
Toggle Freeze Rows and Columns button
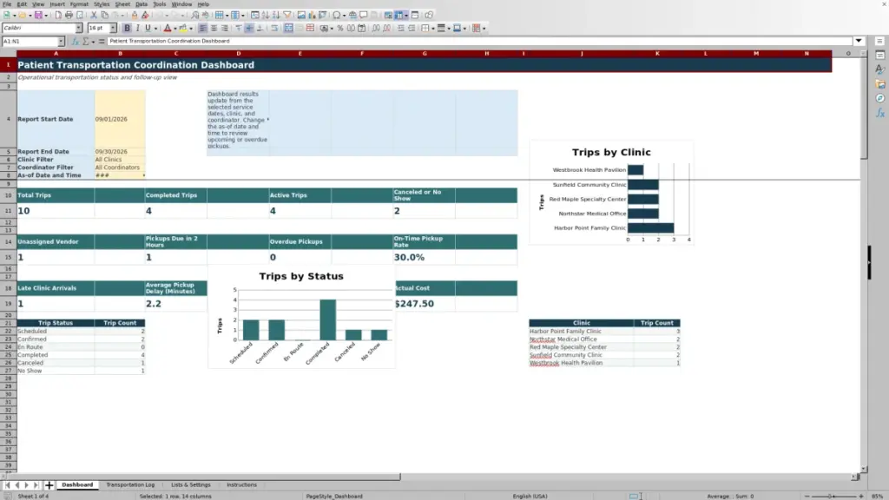click(x=398, y=16)
